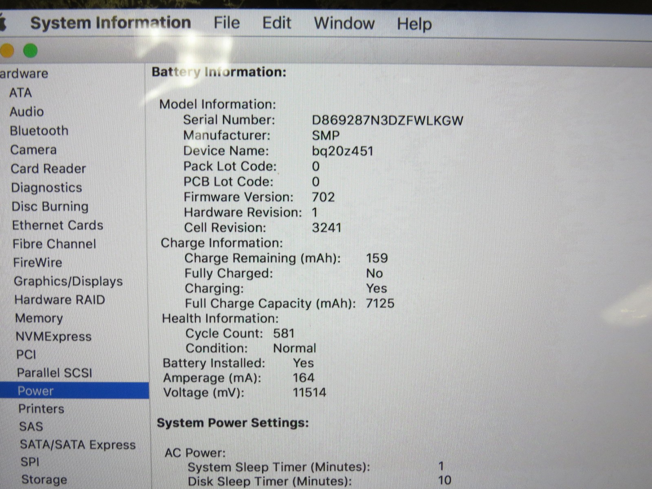Select Camera in the hardware list
652x489 pixels.
[33, 150]
